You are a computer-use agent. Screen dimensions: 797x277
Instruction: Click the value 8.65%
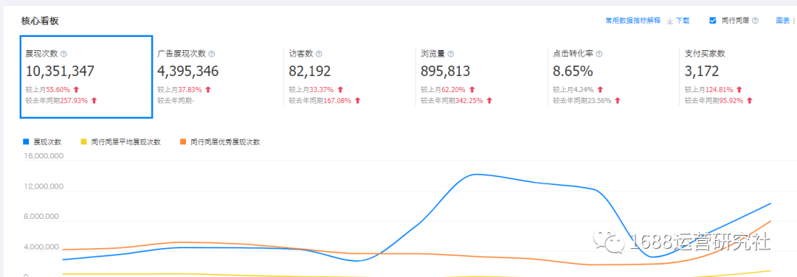pos(573,71)
